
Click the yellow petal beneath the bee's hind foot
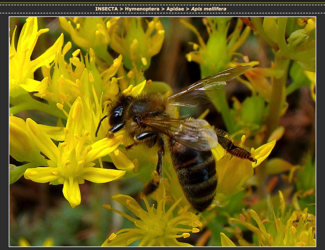[264, 152]
